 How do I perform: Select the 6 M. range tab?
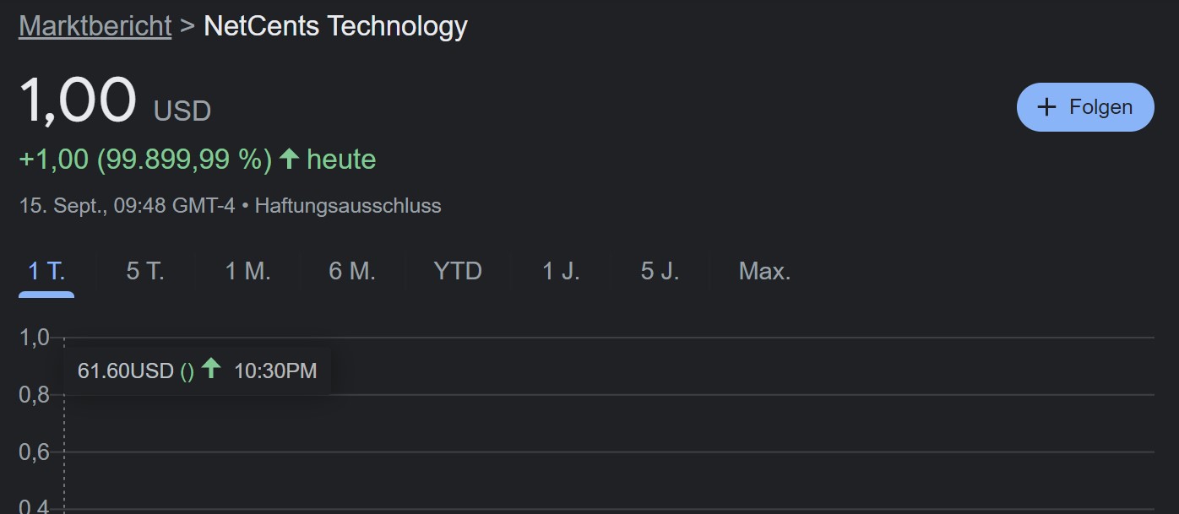pos(351,271)
